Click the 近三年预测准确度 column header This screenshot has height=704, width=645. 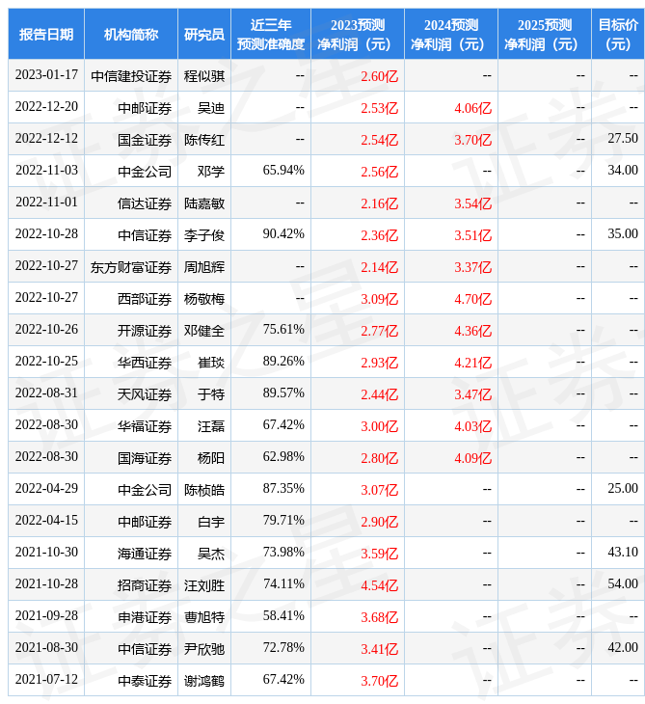click(x=271, y=34)
